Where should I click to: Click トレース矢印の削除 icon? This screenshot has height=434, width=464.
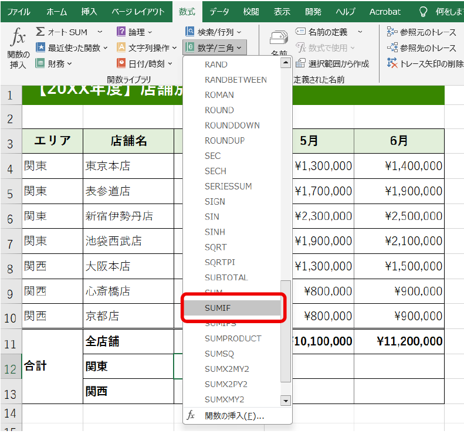click(392, 63)
